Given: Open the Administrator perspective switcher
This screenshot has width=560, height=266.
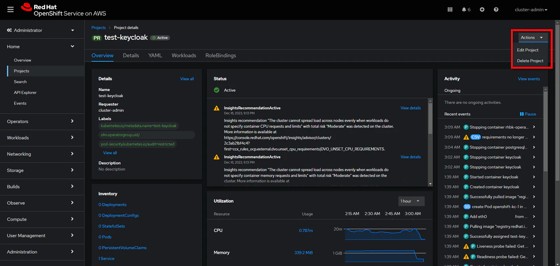Looking at the screenshot, I should coord(42,30).
